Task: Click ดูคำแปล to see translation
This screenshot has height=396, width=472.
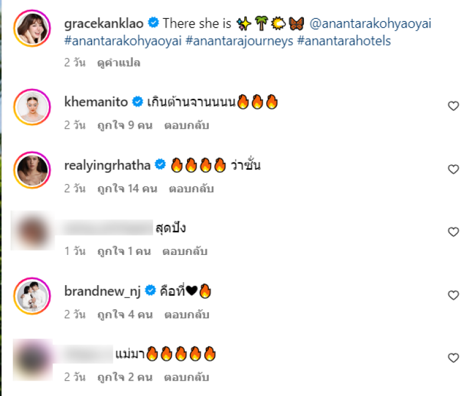Action: 119,63
